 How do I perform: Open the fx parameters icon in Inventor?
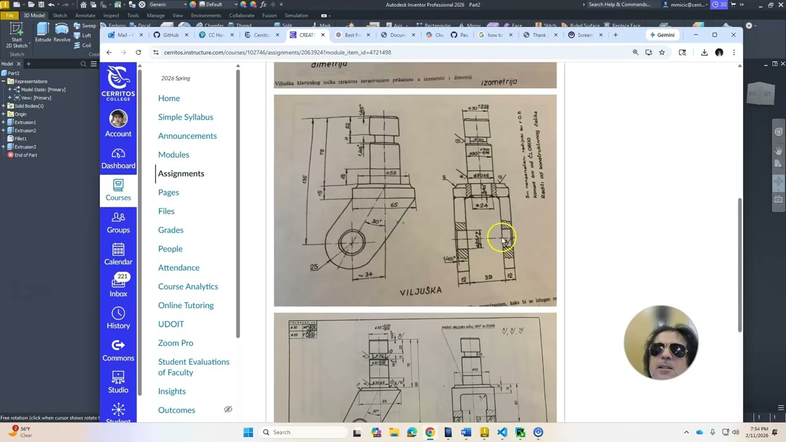[263, 4]
